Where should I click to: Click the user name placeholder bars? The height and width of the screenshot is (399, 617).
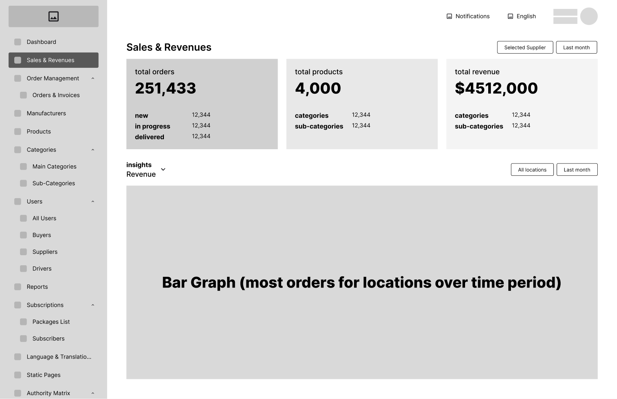[x=565, y=16]
